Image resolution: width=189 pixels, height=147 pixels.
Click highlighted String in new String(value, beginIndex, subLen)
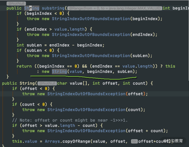click(x=59, y=72)
